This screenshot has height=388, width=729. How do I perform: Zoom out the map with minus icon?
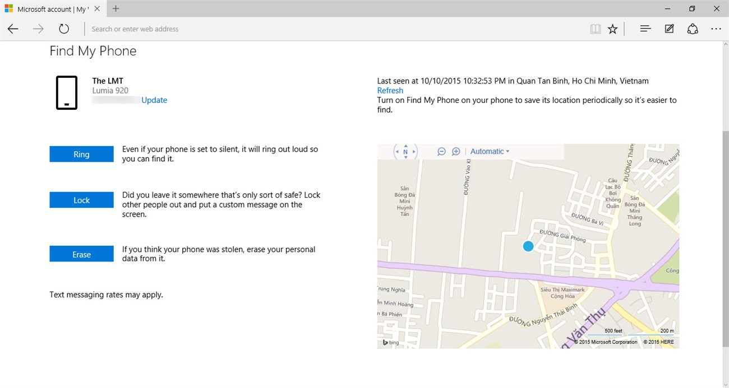pos(441,152)
